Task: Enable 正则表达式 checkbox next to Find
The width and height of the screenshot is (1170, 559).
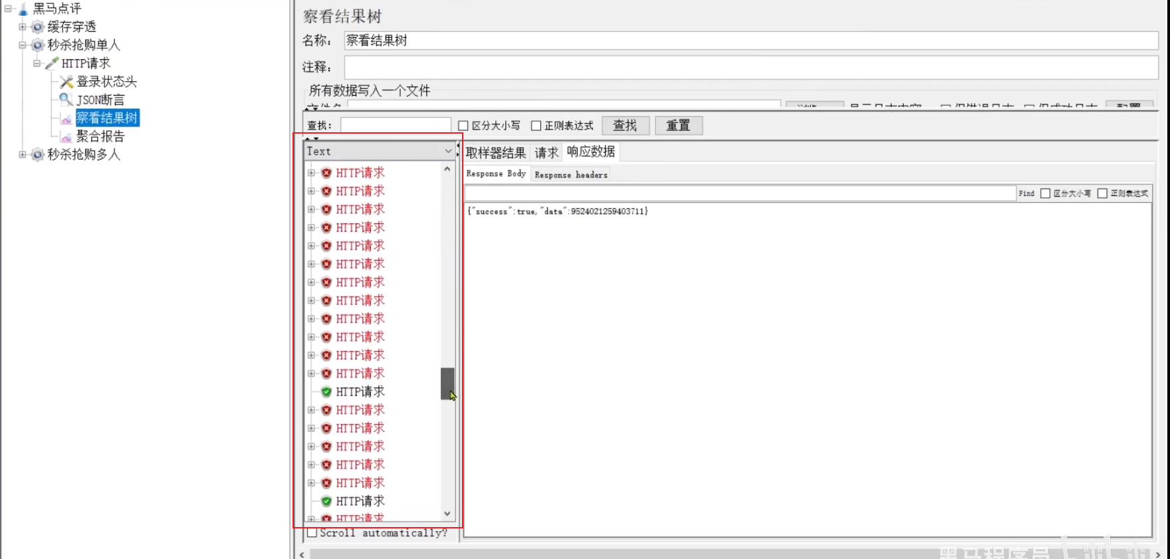Action: [x=1102, y=193]
